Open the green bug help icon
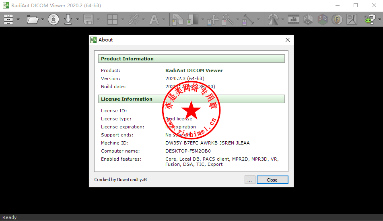Image resolution: width=383 pixels, height=221 pixels. [x=370, y=19]
